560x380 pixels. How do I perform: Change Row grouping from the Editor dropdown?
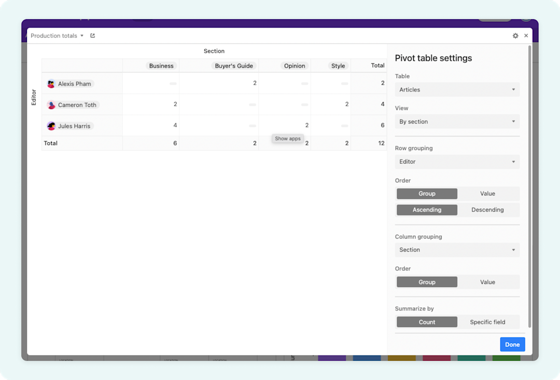pos(457,161)
